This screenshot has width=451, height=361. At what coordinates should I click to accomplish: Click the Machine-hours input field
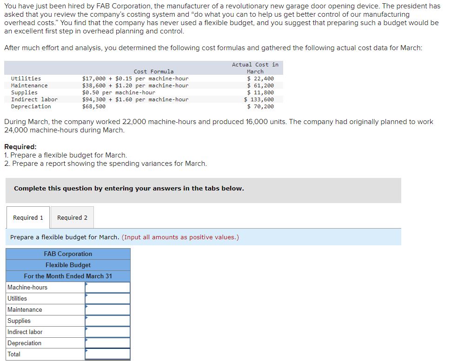point(107,287)
